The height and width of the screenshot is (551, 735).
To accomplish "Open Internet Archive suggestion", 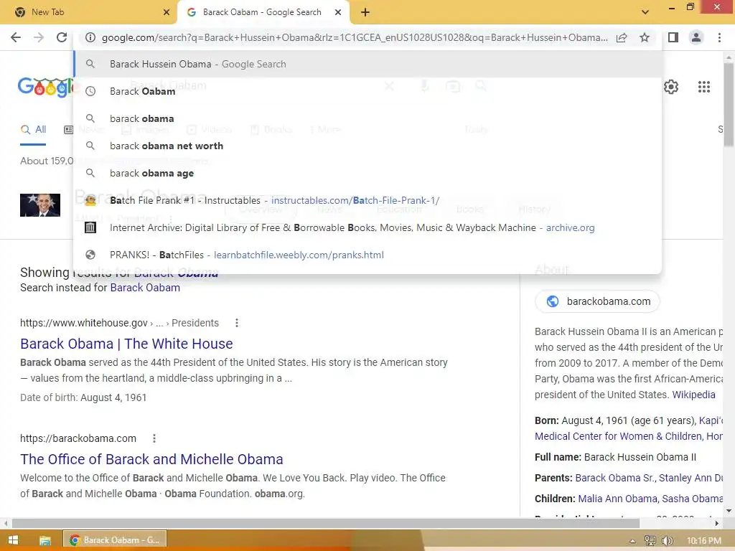I will [368, 227].
